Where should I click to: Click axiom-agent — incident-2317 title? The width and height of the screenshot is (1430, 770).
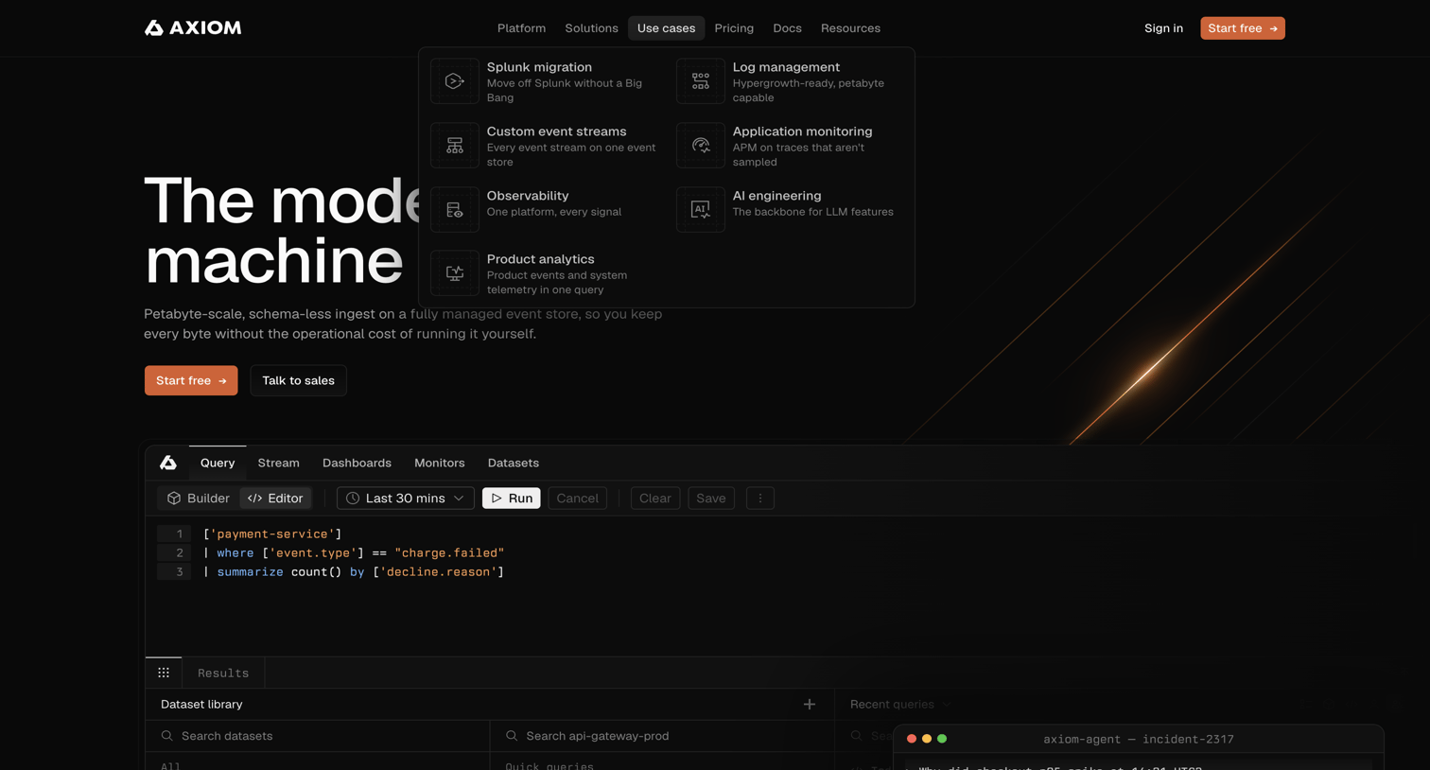pos(1138,739)
